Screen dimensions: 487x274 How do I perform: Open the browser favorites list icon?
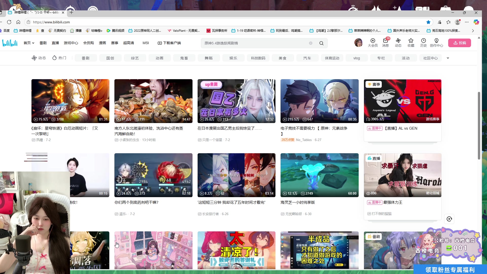click(x=448, y=22)
